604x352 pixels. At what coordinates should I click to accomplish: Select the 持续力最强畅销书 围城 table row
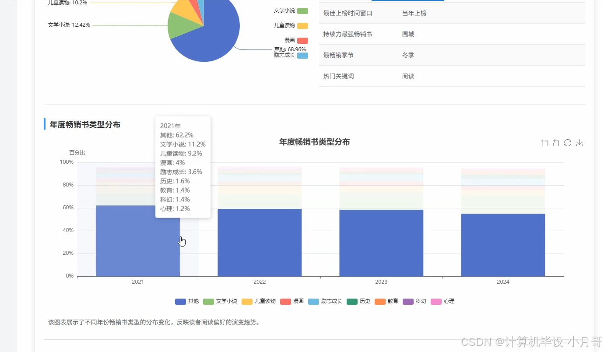point(451,34)
